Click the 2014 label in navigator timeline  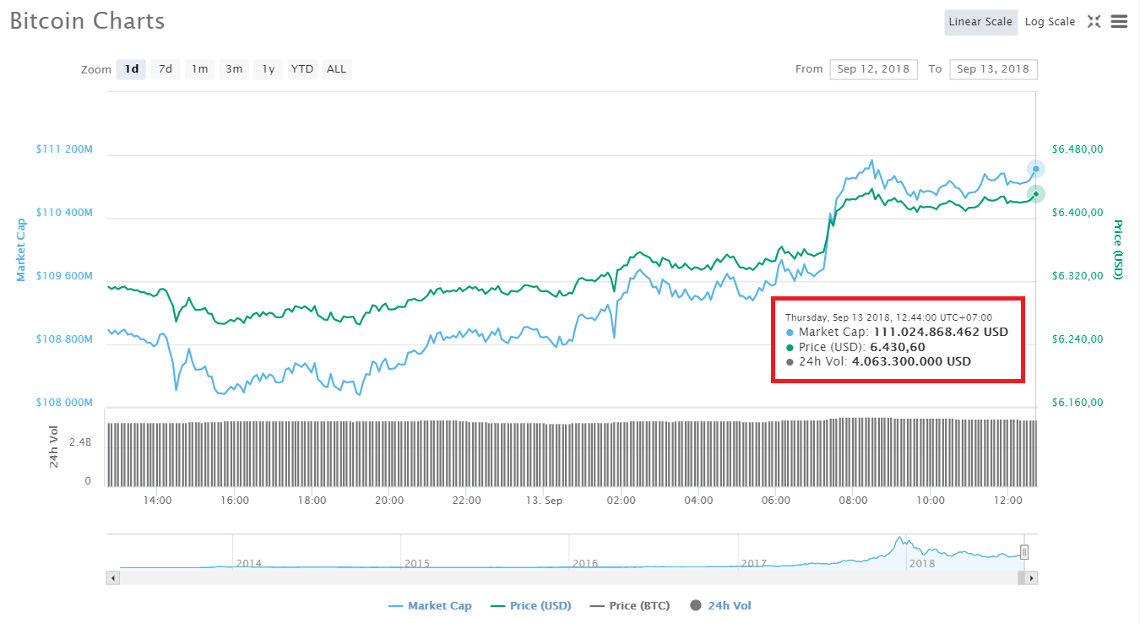pos(248,563)
